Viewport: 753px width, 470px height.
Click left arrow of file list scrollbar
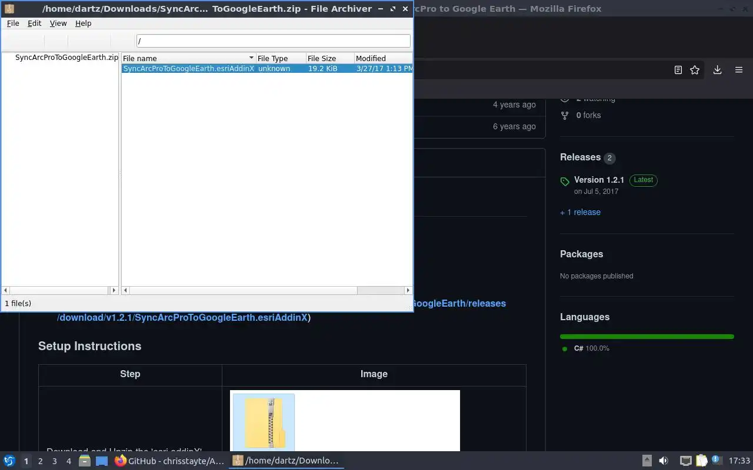tap(125, 290)
